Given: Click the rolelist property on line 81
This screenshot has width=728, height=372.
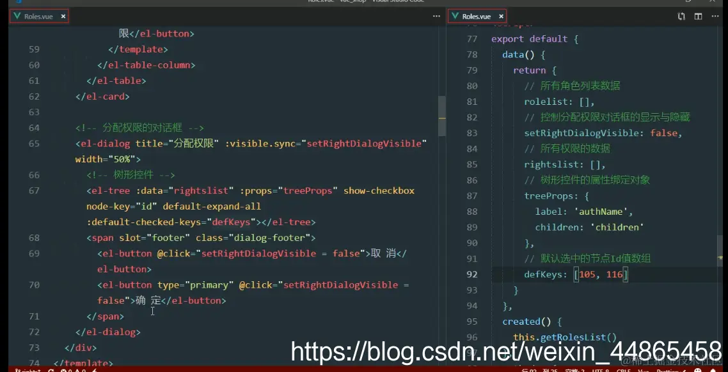Looking at the screenshot, I should [x=546, y=102].
